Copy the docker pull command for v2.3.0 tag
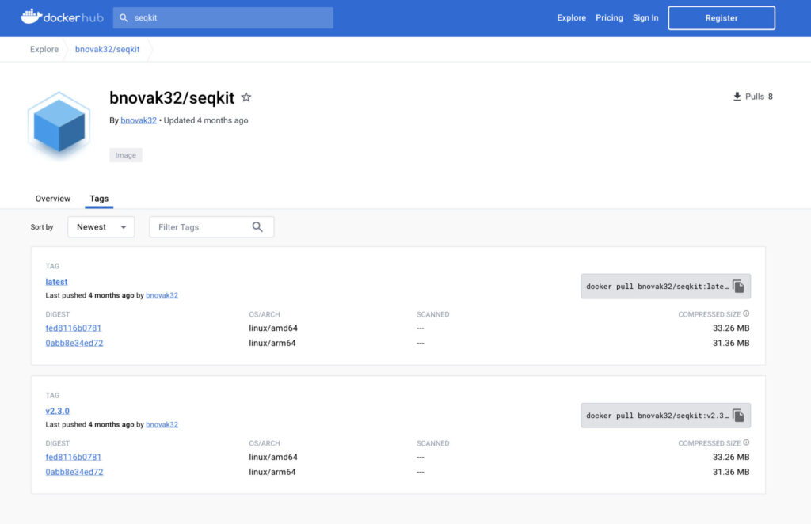The height and width of the screenshot is (524, 811). click(x=738, y=416)
